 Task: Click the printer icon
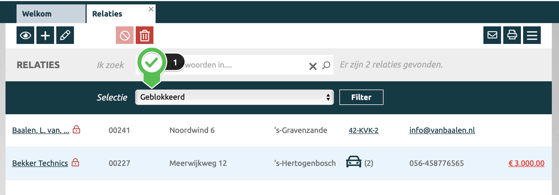click(512, 35)
